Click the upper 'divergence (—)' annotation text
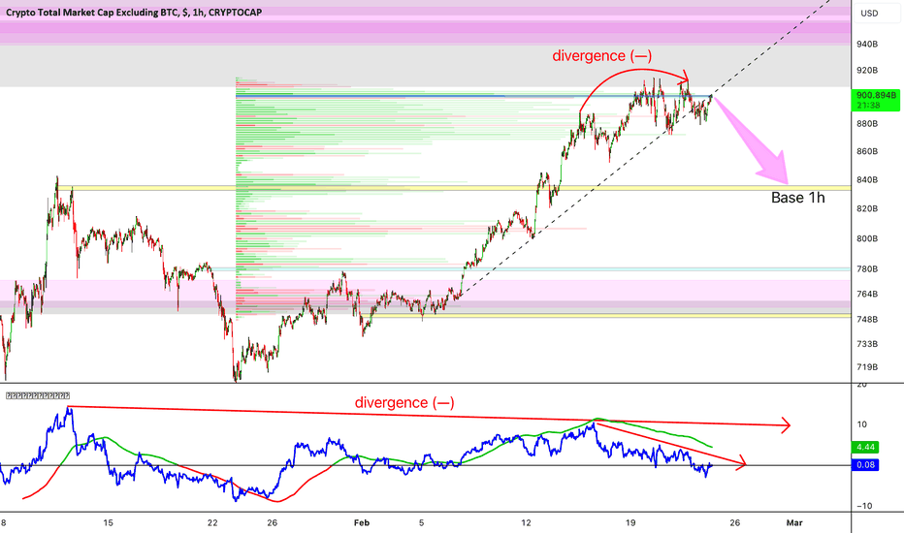This screenshot has width=904, height=533. coord(602,56)
